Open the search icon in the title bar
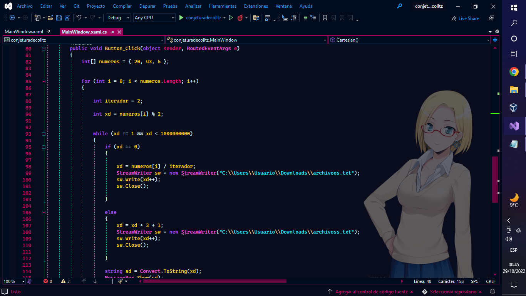This screenshot has width=526, height=296. (x=400, y=6)
